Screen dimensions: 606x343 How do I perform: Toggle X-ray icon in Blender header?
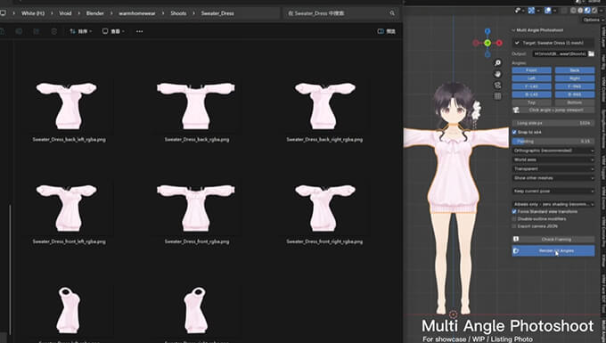click(565, 11)
